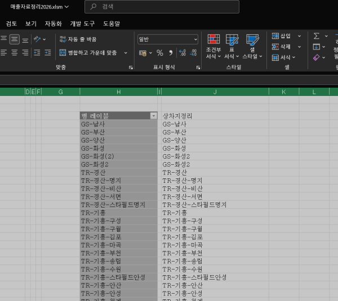Open 행 레이블 pivot filter dropdown
The width and height of the screenshot is (338, 301).
pos(153,116)
